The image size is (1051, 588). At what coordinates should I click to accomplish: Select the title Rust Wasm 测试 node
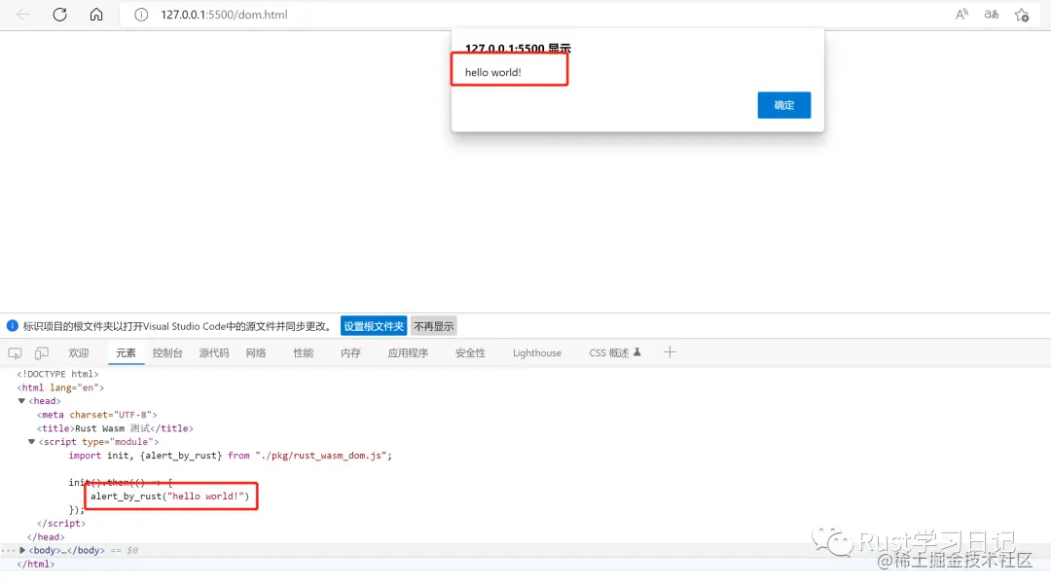(115, 428)
